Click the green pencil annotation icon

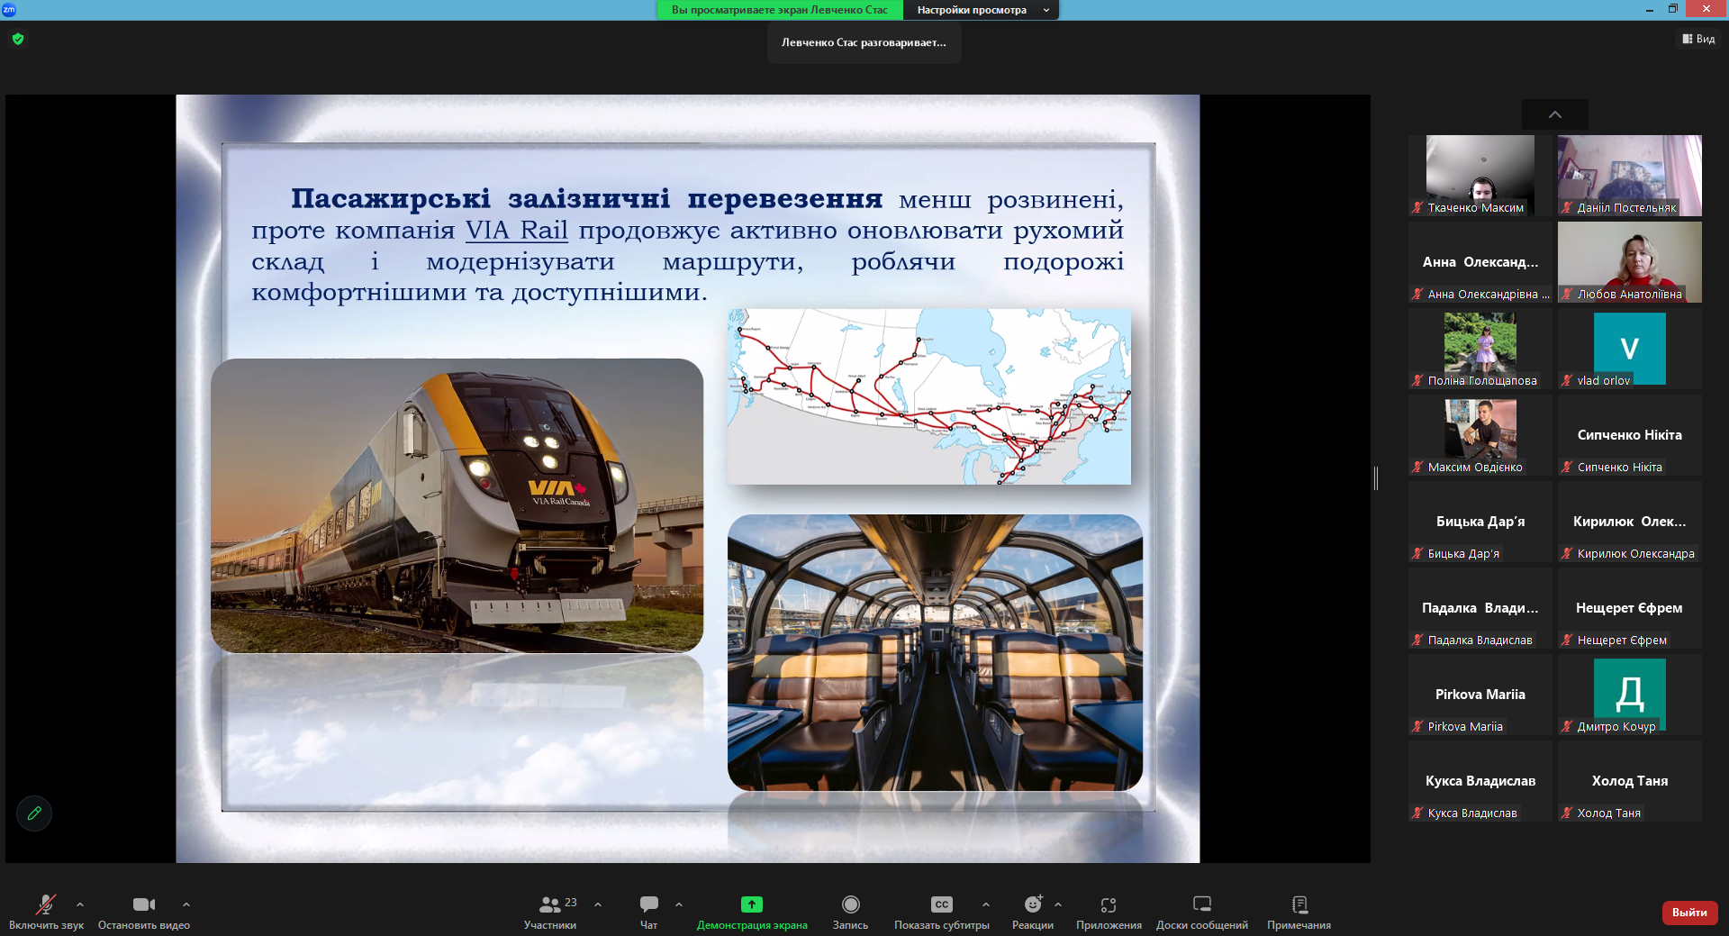point(34,813)
